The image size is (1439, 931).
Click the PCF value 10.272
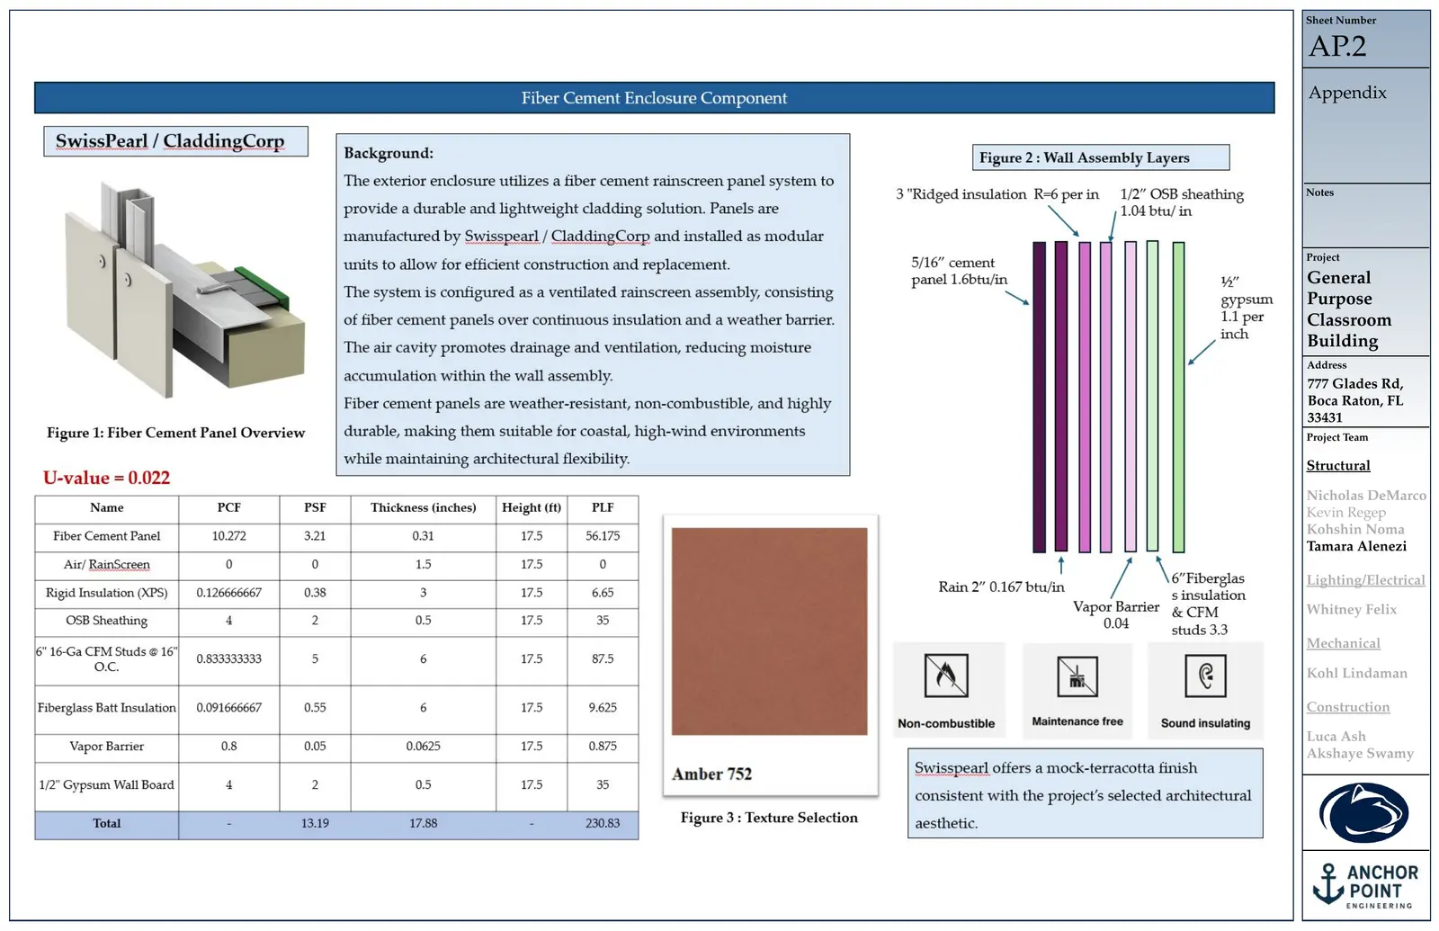coord(228,536)
